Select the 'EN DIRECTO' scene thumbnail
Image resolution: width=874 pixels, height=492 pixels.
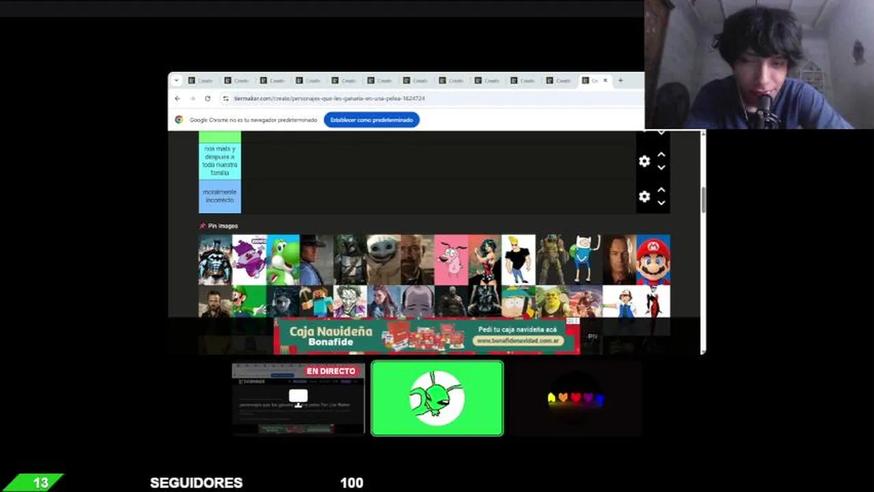click(x=298, y=398)
